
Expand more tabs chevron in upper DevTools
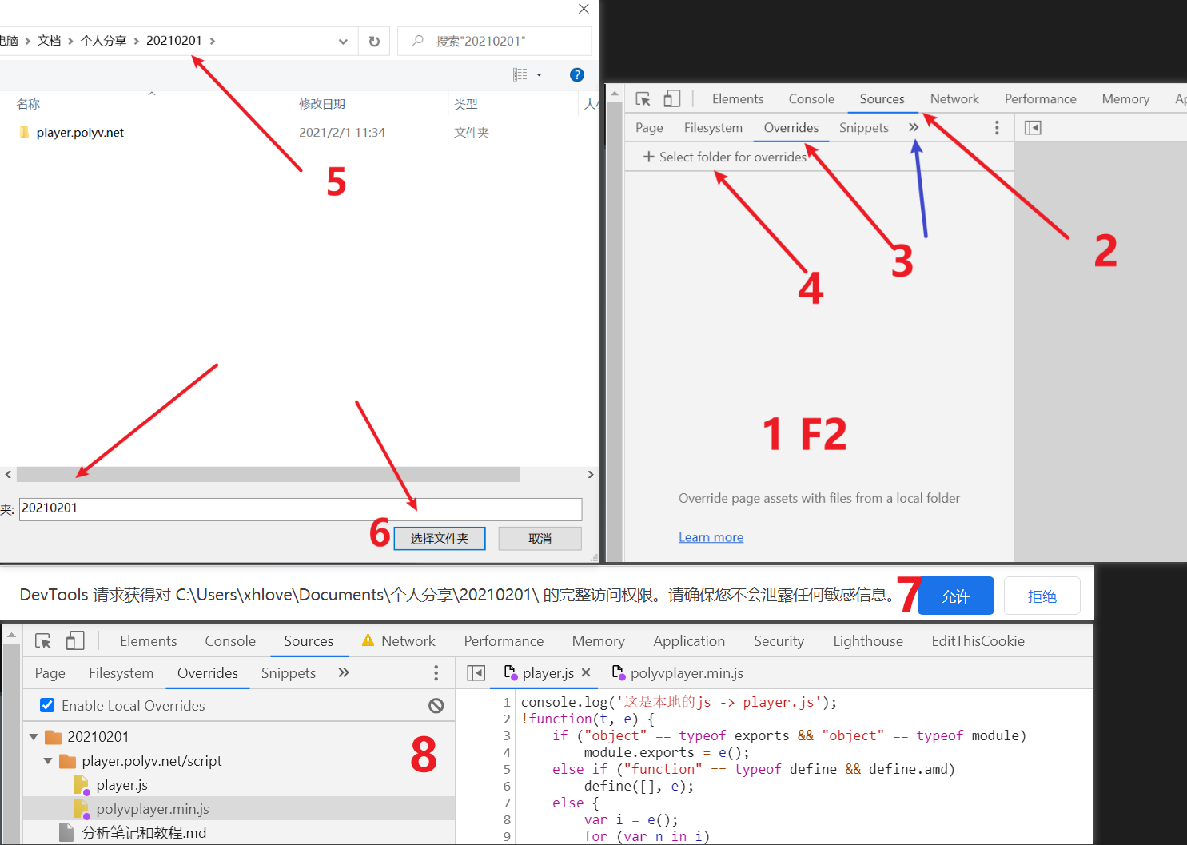coord(914,128)
